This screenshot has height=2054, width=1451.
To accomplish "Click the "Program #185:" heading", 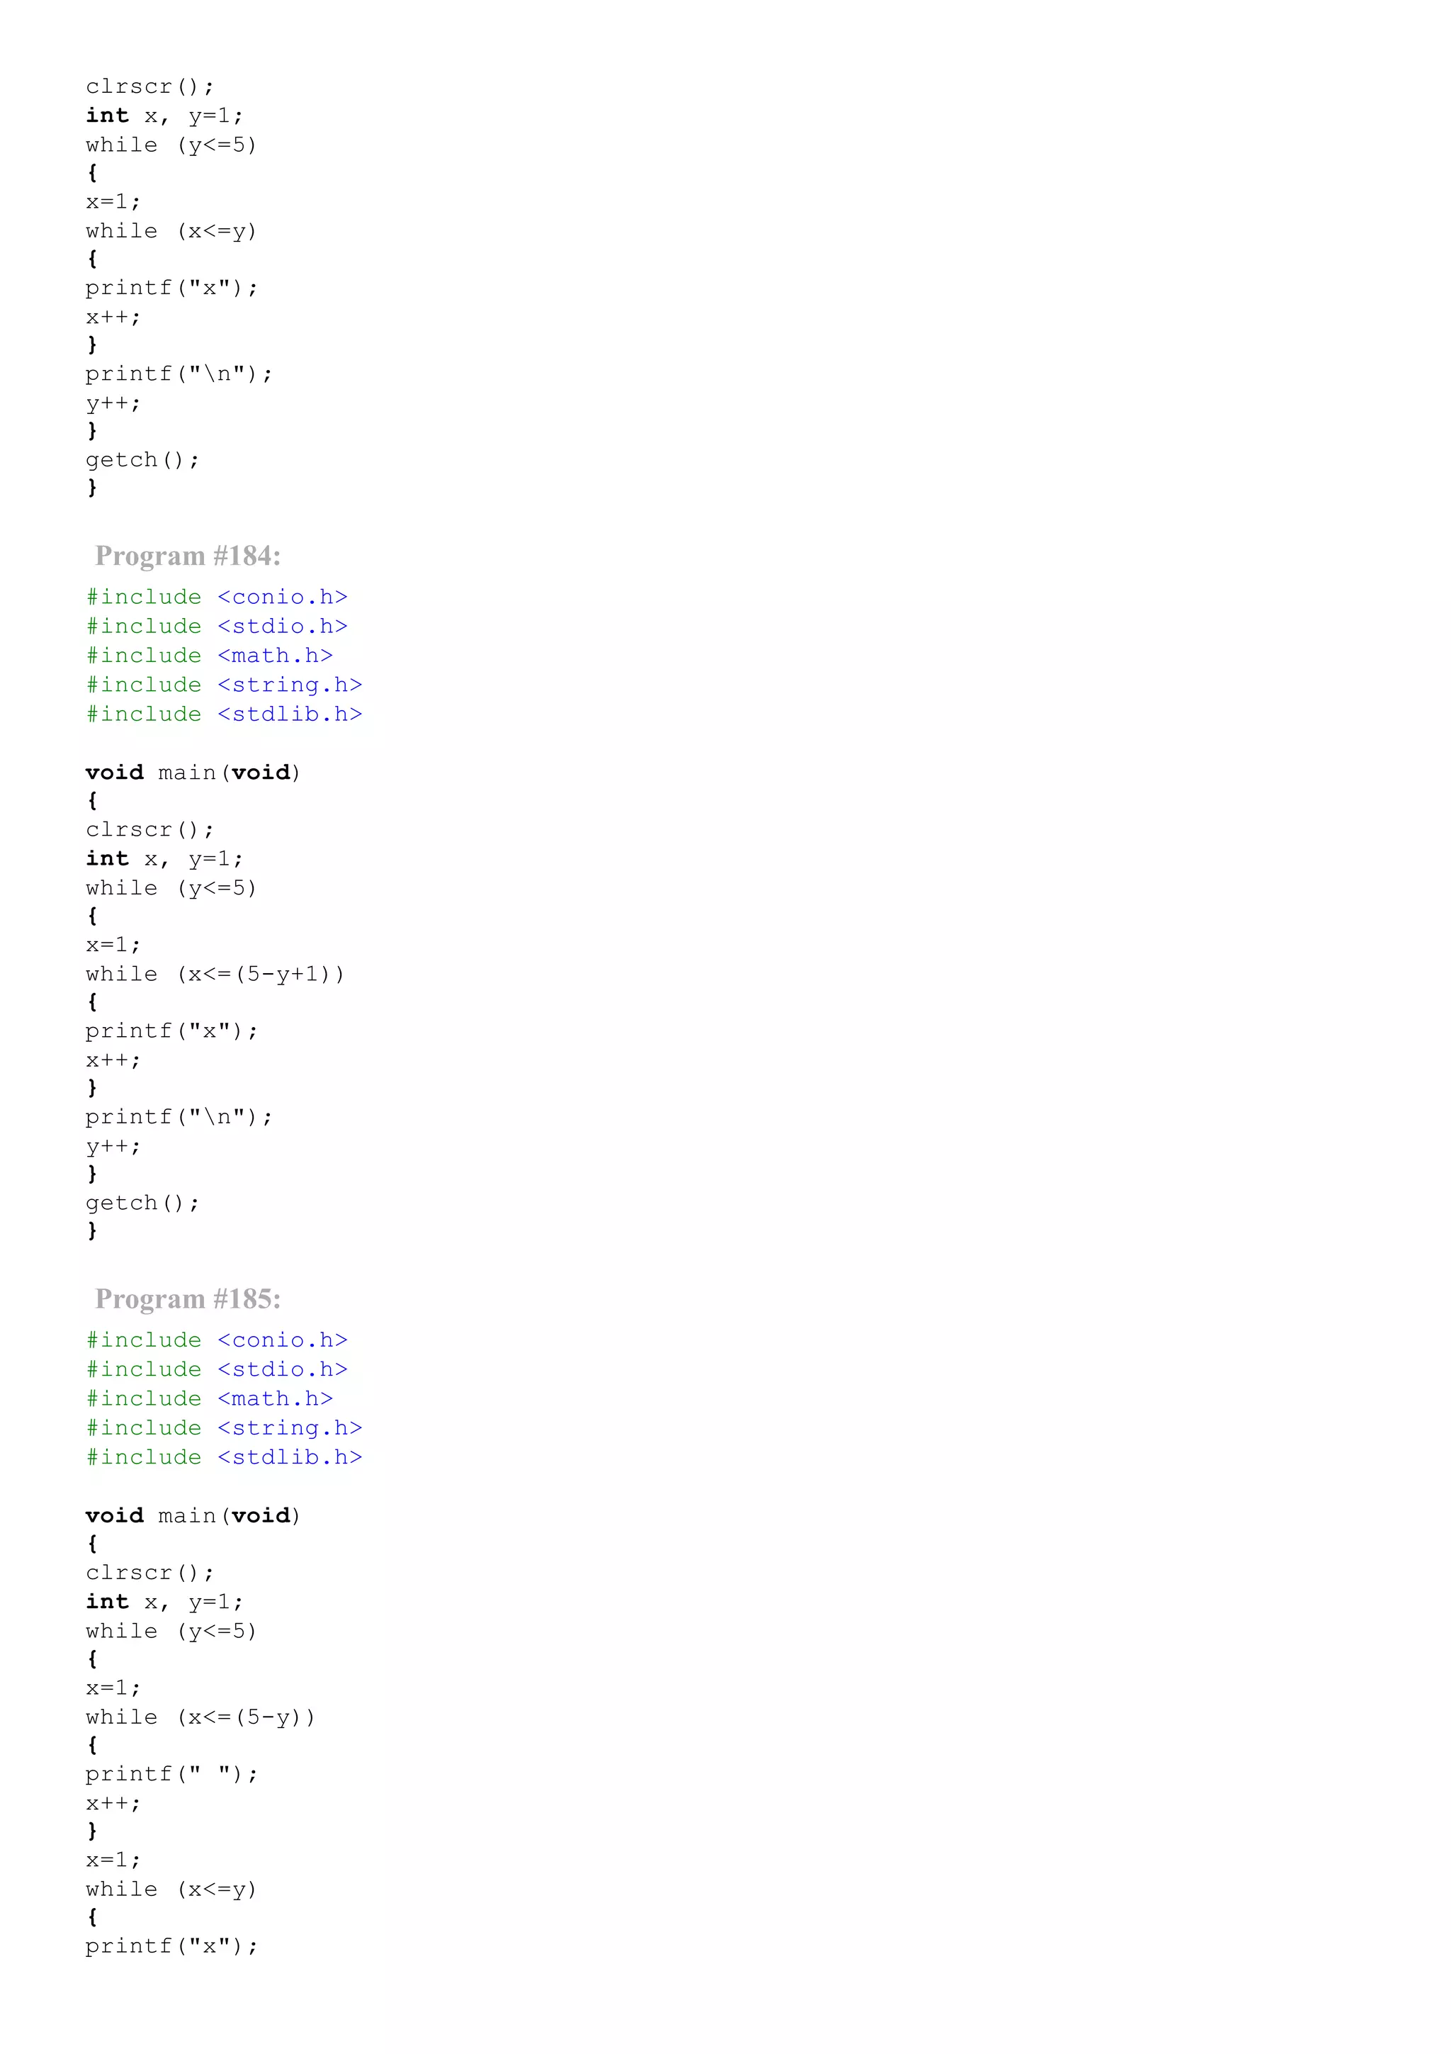I will pos(188,1299).
